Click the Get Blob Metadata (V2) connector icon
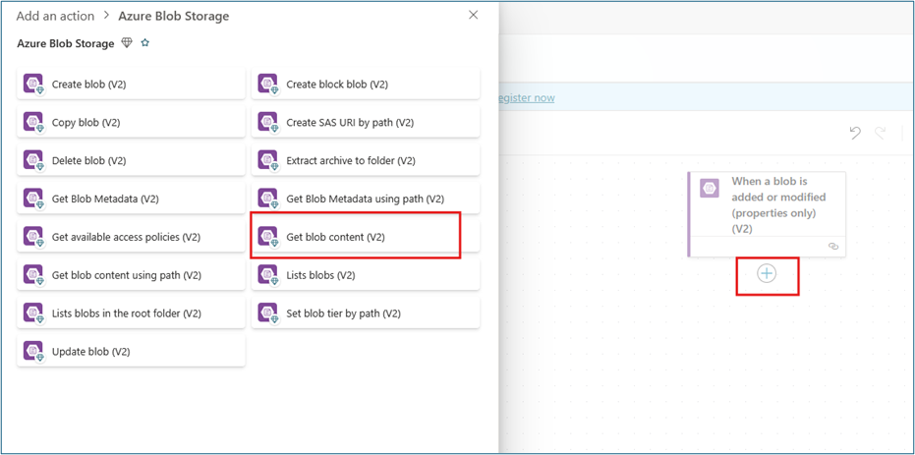915x455 pixels. pos(33,199)
